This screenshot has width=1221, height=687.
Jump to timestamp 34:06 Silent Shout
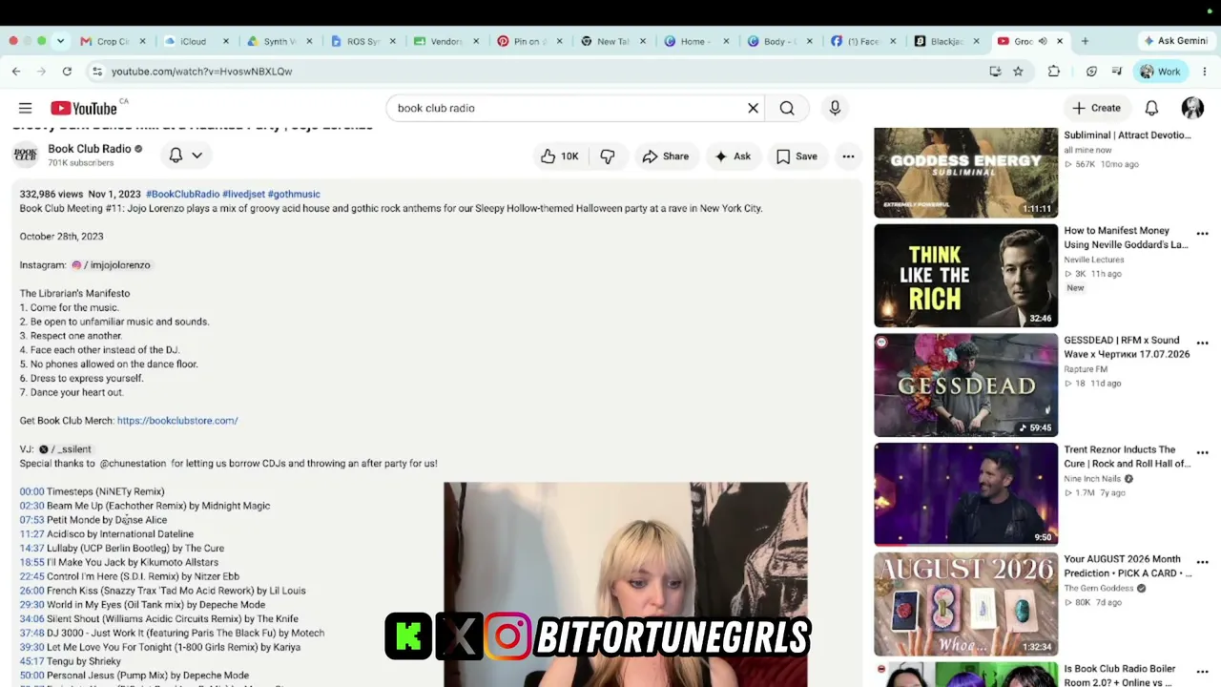click(x=31, y=619)
